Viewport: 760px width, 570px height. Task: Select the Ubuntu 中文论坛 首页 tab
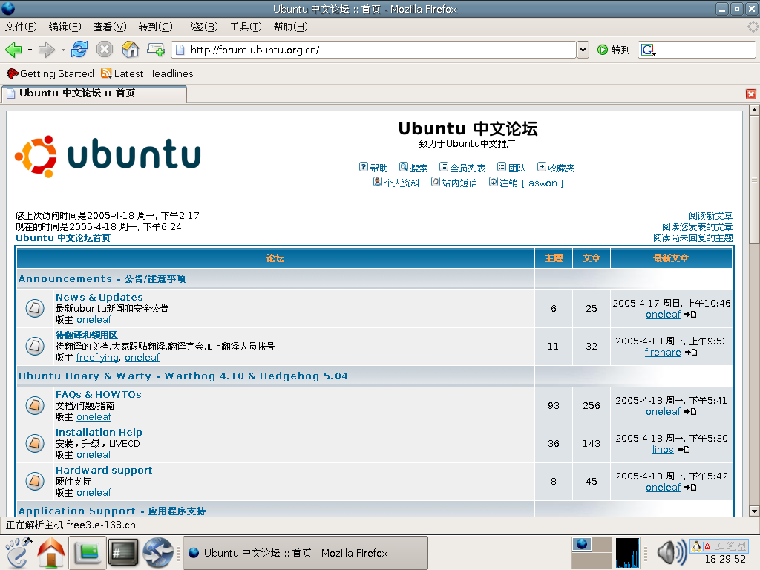(x=94, y=94)
